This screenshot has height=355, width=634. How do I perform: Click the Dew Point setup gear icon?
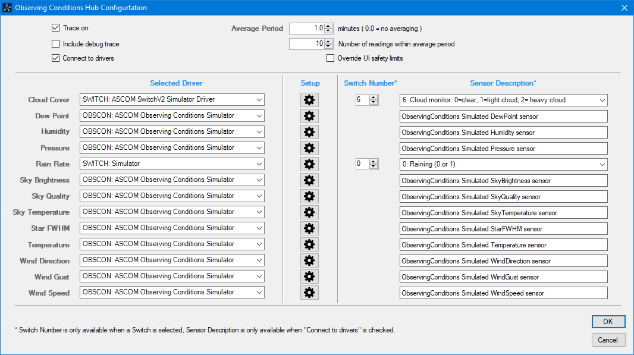click(x=309, y=116)
